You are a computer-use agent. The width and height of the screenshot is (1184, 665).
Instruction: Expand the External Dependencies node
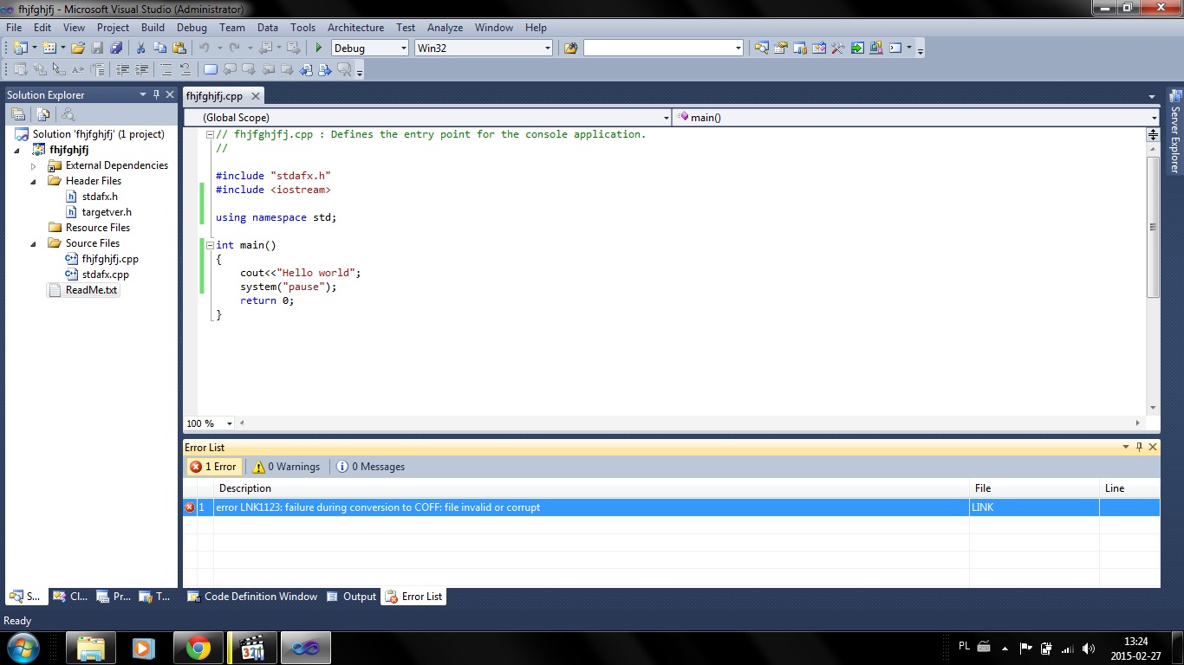pyautogui.click(x=34, y=165)
